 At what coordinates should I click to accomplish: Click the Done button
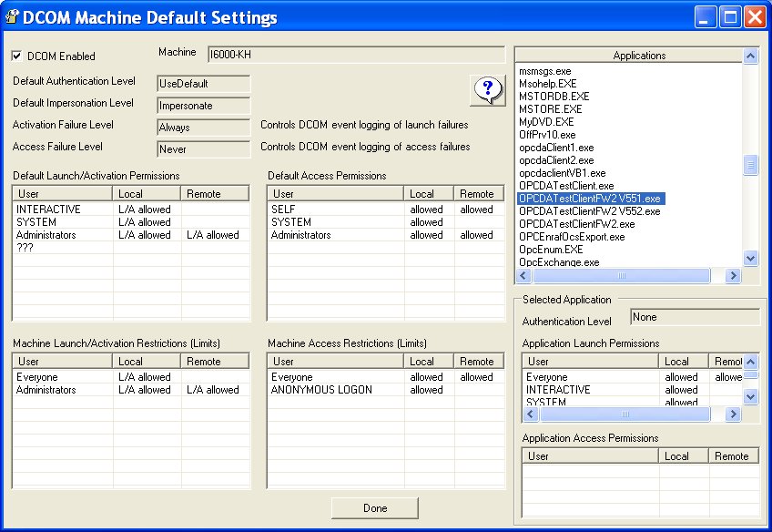[x=375, y=508]
